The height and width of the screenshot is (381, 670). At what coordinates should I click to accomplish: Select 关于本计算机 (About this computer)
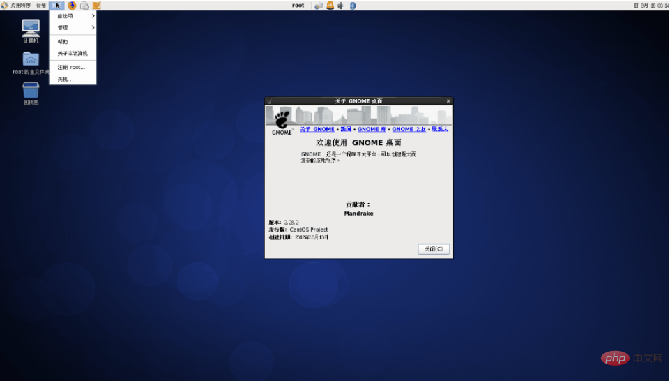point(73,54)
